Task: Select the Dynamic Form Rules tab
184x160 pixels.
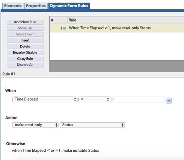Action: pos(69,6)
